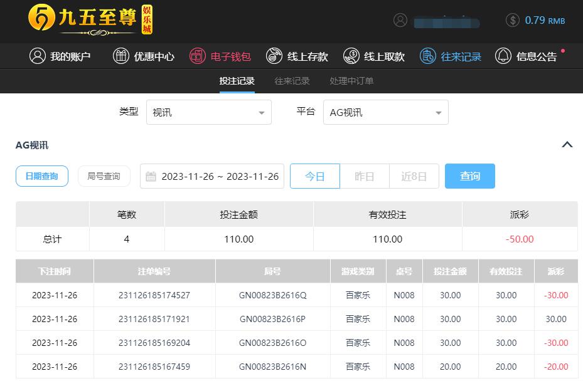
Task: Click the calendar icon in date field
Action: (x=151, y=176)
